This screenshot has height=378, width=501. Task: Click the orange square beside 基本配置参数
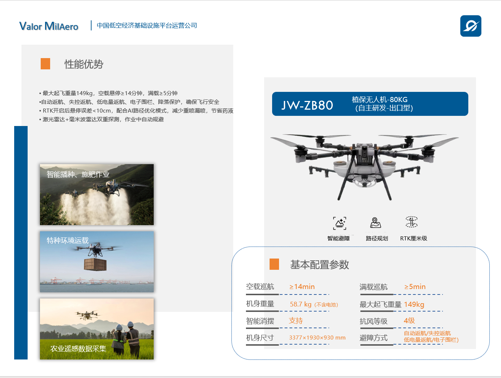coord(274,264)
